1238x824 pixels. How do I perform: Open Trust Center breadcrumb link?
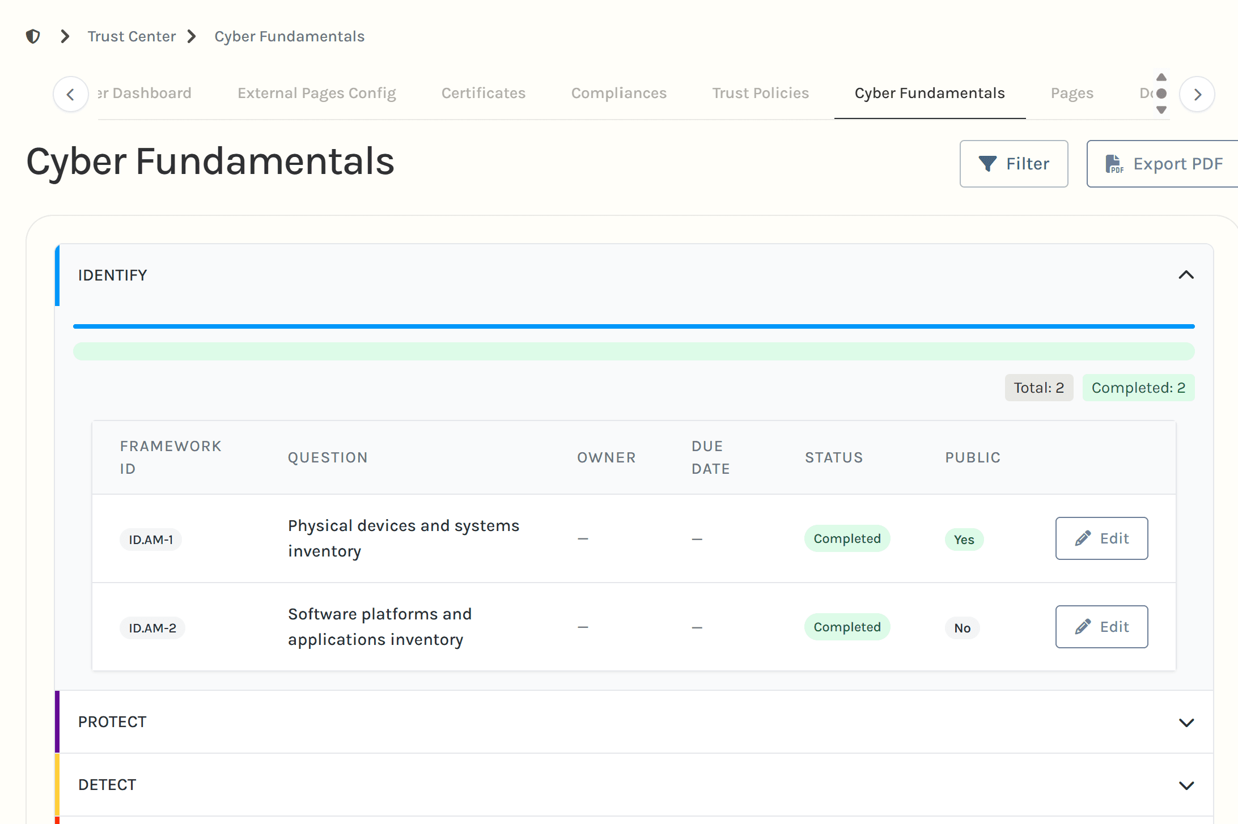pos(132,36)
